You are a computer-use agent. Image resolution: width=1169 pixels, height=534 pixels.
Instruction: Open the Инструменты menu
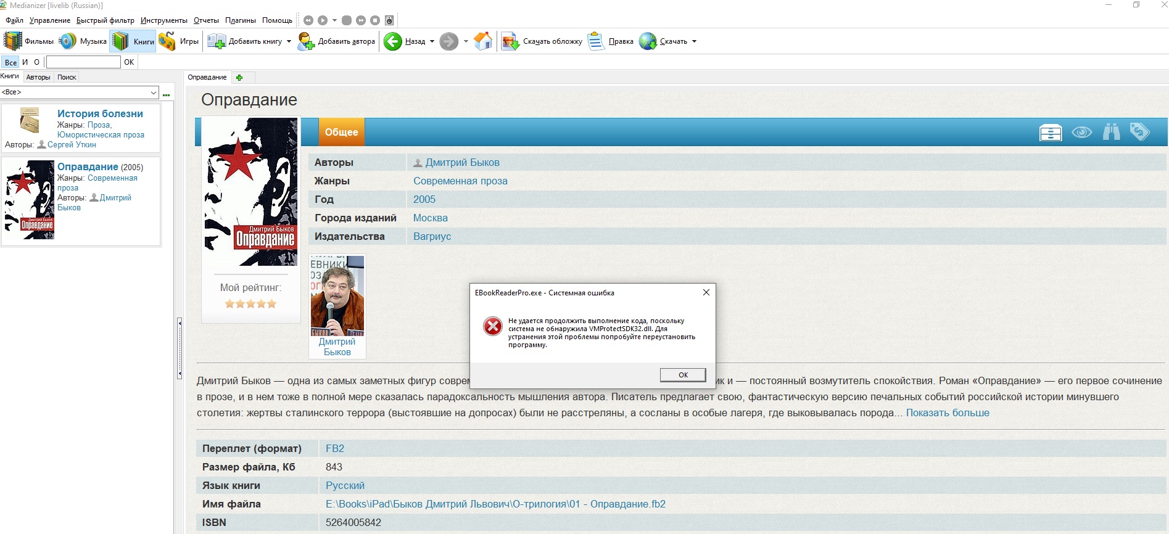tap(164, 20)
